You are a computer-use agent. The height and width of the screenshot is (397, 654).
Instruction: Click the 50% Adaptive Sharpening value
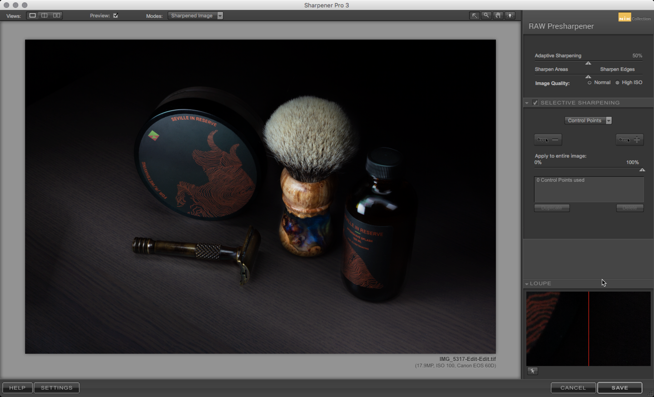[637, 55]
